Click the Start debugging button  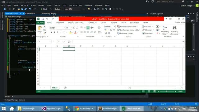[44, 9]
